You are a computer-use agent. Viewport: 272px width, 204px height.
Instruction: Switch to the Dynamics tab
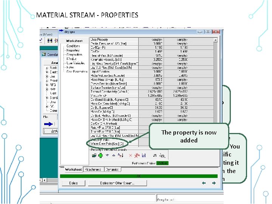tap(112, 170)
